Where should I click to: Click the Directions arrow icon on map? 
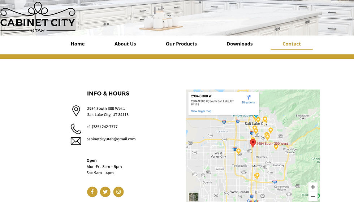click(x=249, y=97)
